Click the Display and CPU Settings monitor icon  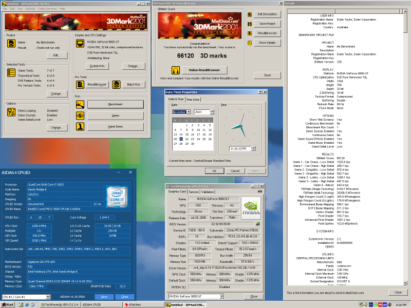tap(80, 43)
